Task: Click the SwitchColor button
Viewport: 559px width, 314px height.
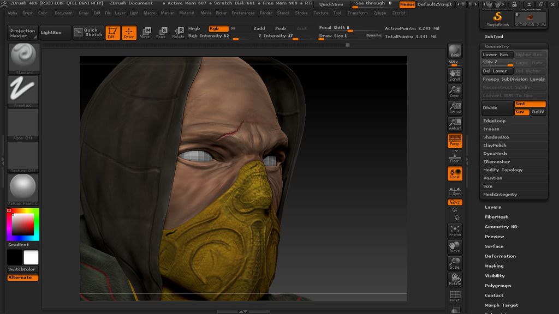Action: [x=23, y=269]
